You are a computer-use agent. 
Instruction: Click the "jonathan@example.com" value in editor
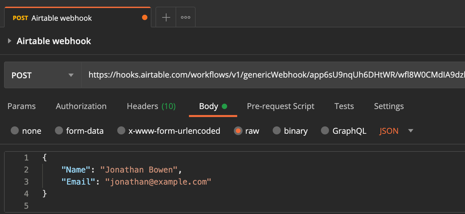point(158,182)
